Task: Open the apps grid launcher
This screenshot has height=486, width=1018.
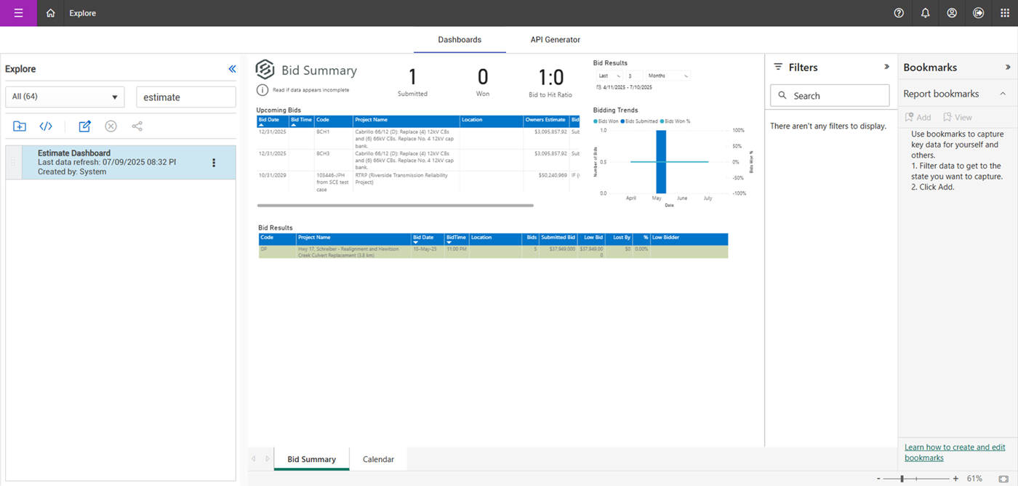Action: click(x=1005, y=13)
